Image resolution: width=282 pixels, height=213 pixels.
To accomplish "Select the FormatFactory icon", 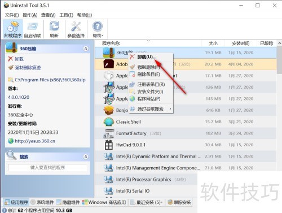I will tap(109, 133).
